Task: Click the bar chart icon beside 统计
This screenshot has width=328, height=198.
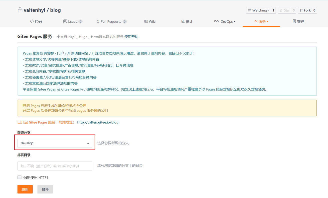Action: click(183, 21)
